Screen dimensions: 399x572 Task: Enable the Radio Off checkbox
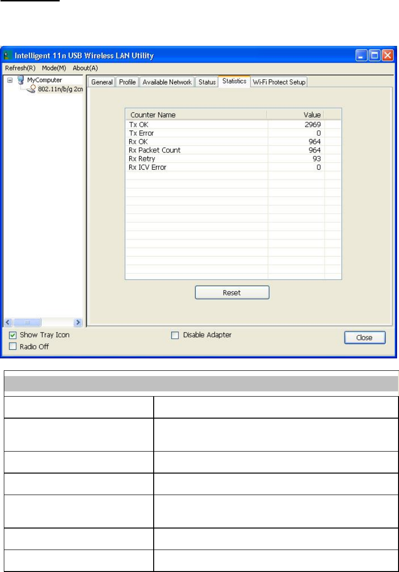pyautogui.click(x=13, y=346)
